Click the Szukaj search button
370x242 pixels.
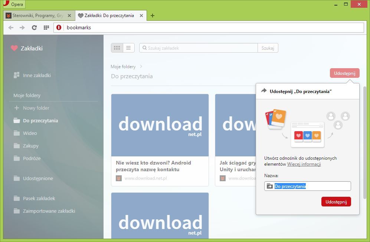268,48
